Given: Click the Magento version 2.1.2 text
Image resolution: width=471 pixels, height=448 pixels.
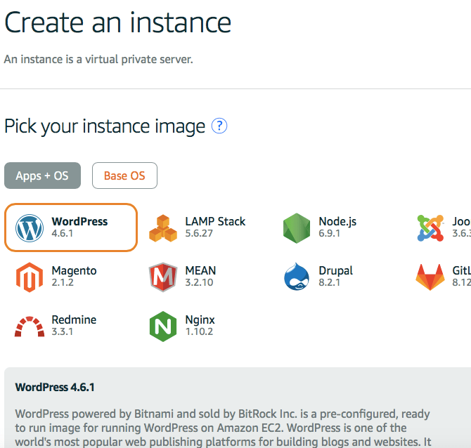Looking at the screenshot, I should coord(62,282).
